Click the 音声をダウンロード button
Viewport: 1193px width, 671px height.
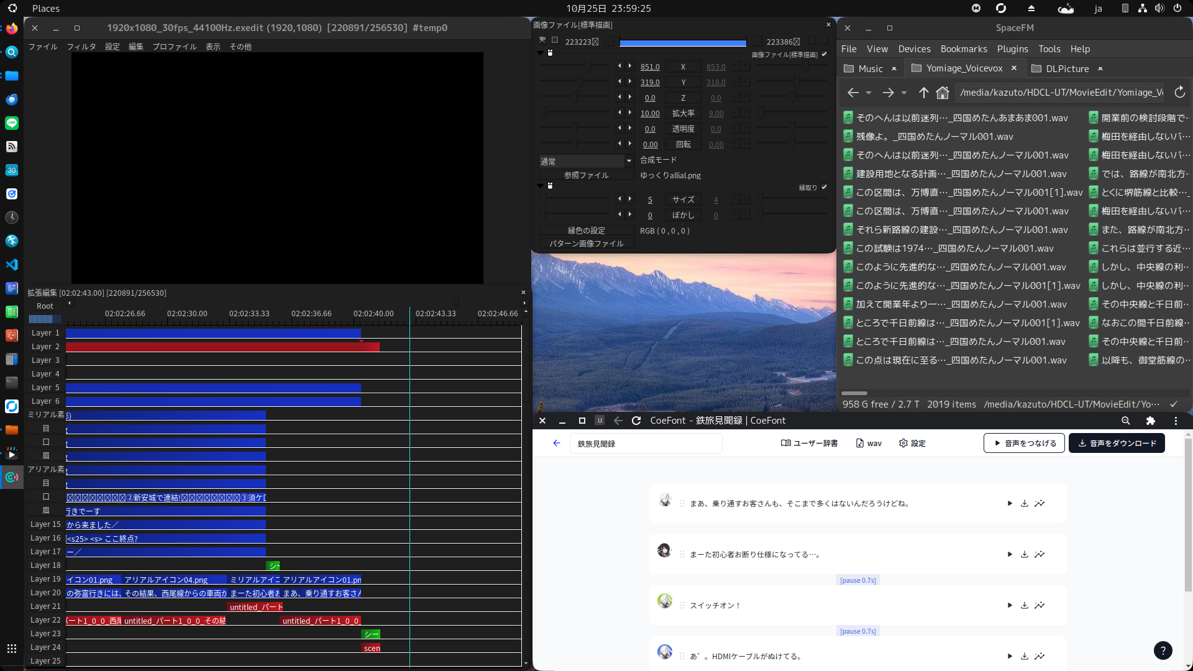click(1117, 443)
